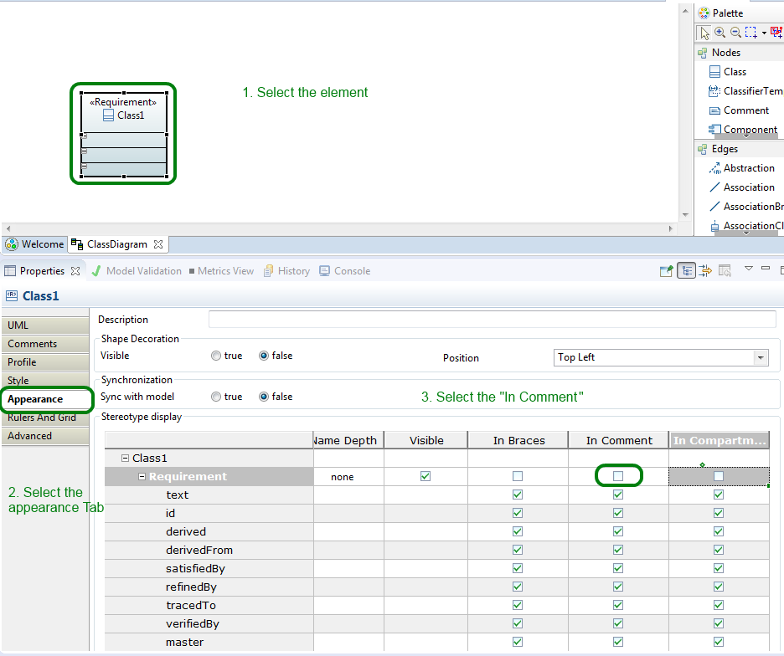Click the Palette header icon

click(x=704, y=13)
